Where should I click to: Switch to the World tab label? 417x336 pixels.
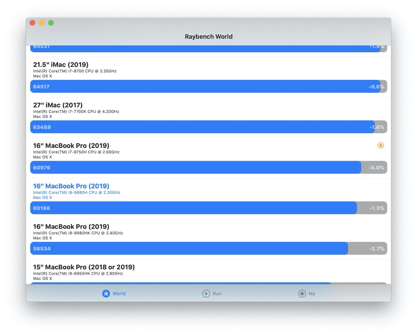coord(119,294)
